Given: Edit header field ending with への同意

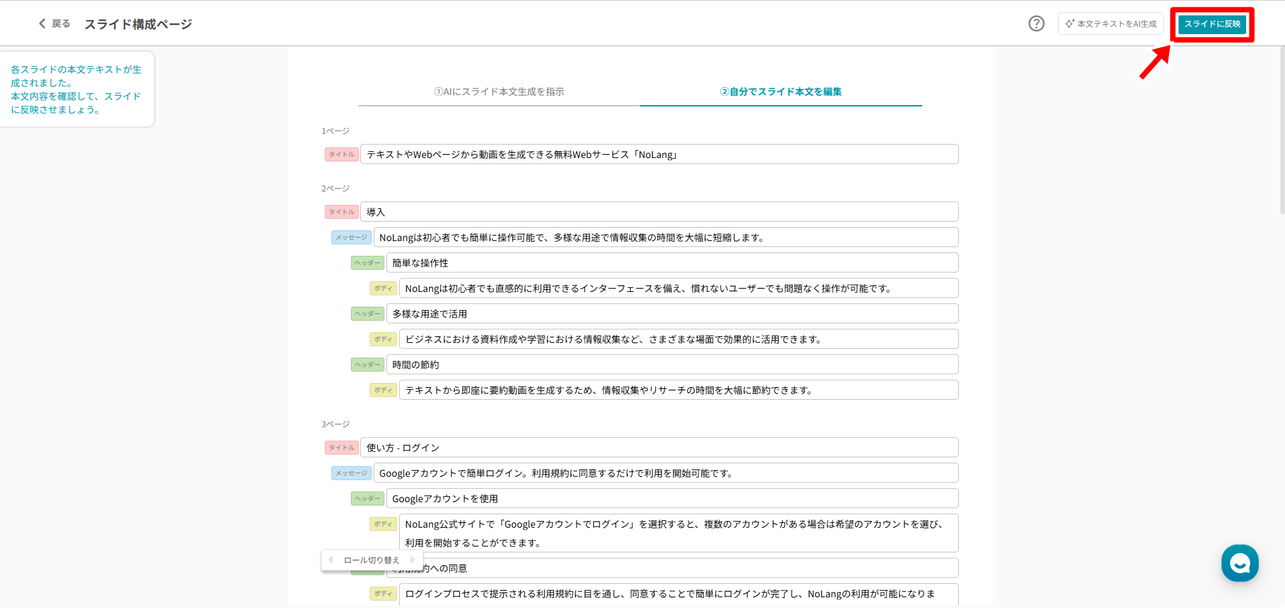Looking at the screenshot, I should [x=672, y=568].
